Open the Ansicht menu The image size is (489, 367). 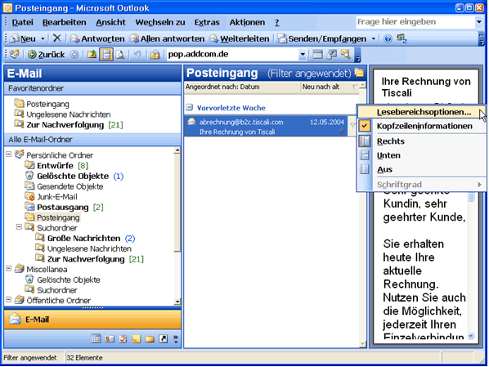tap(110, 22)
